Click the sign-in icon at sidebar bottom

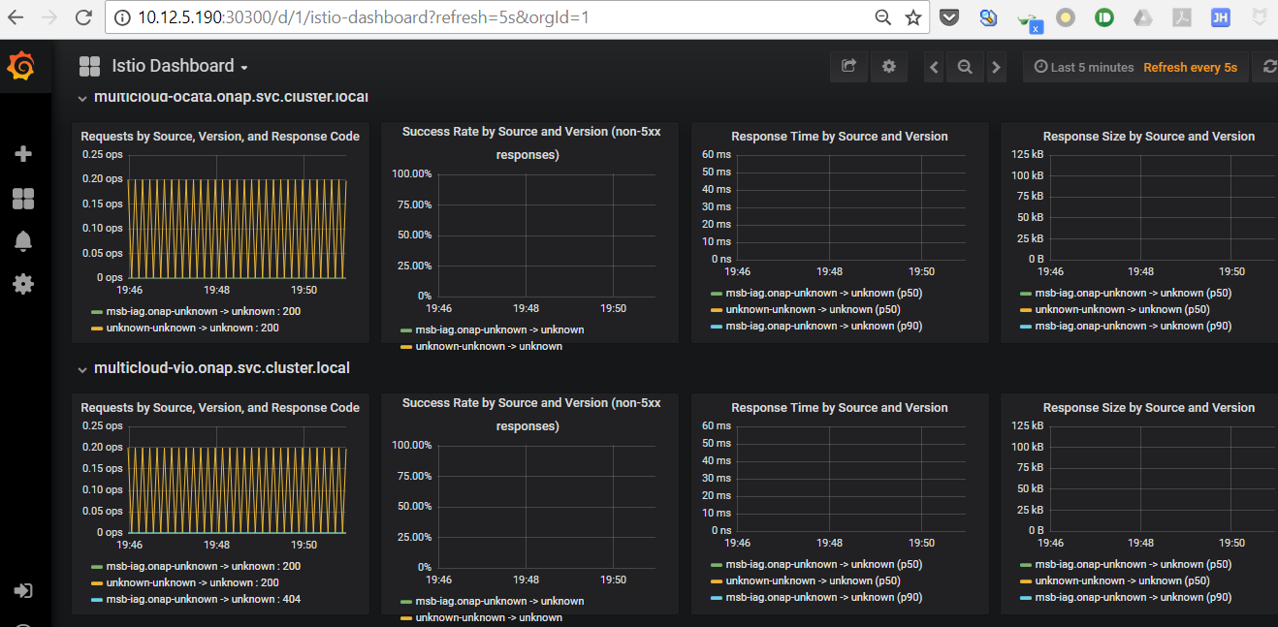pos(23,590)
